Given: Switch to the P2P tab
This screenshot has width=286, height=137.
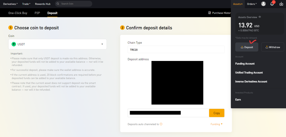Looking at the screenshot, I should pos(37,13).
